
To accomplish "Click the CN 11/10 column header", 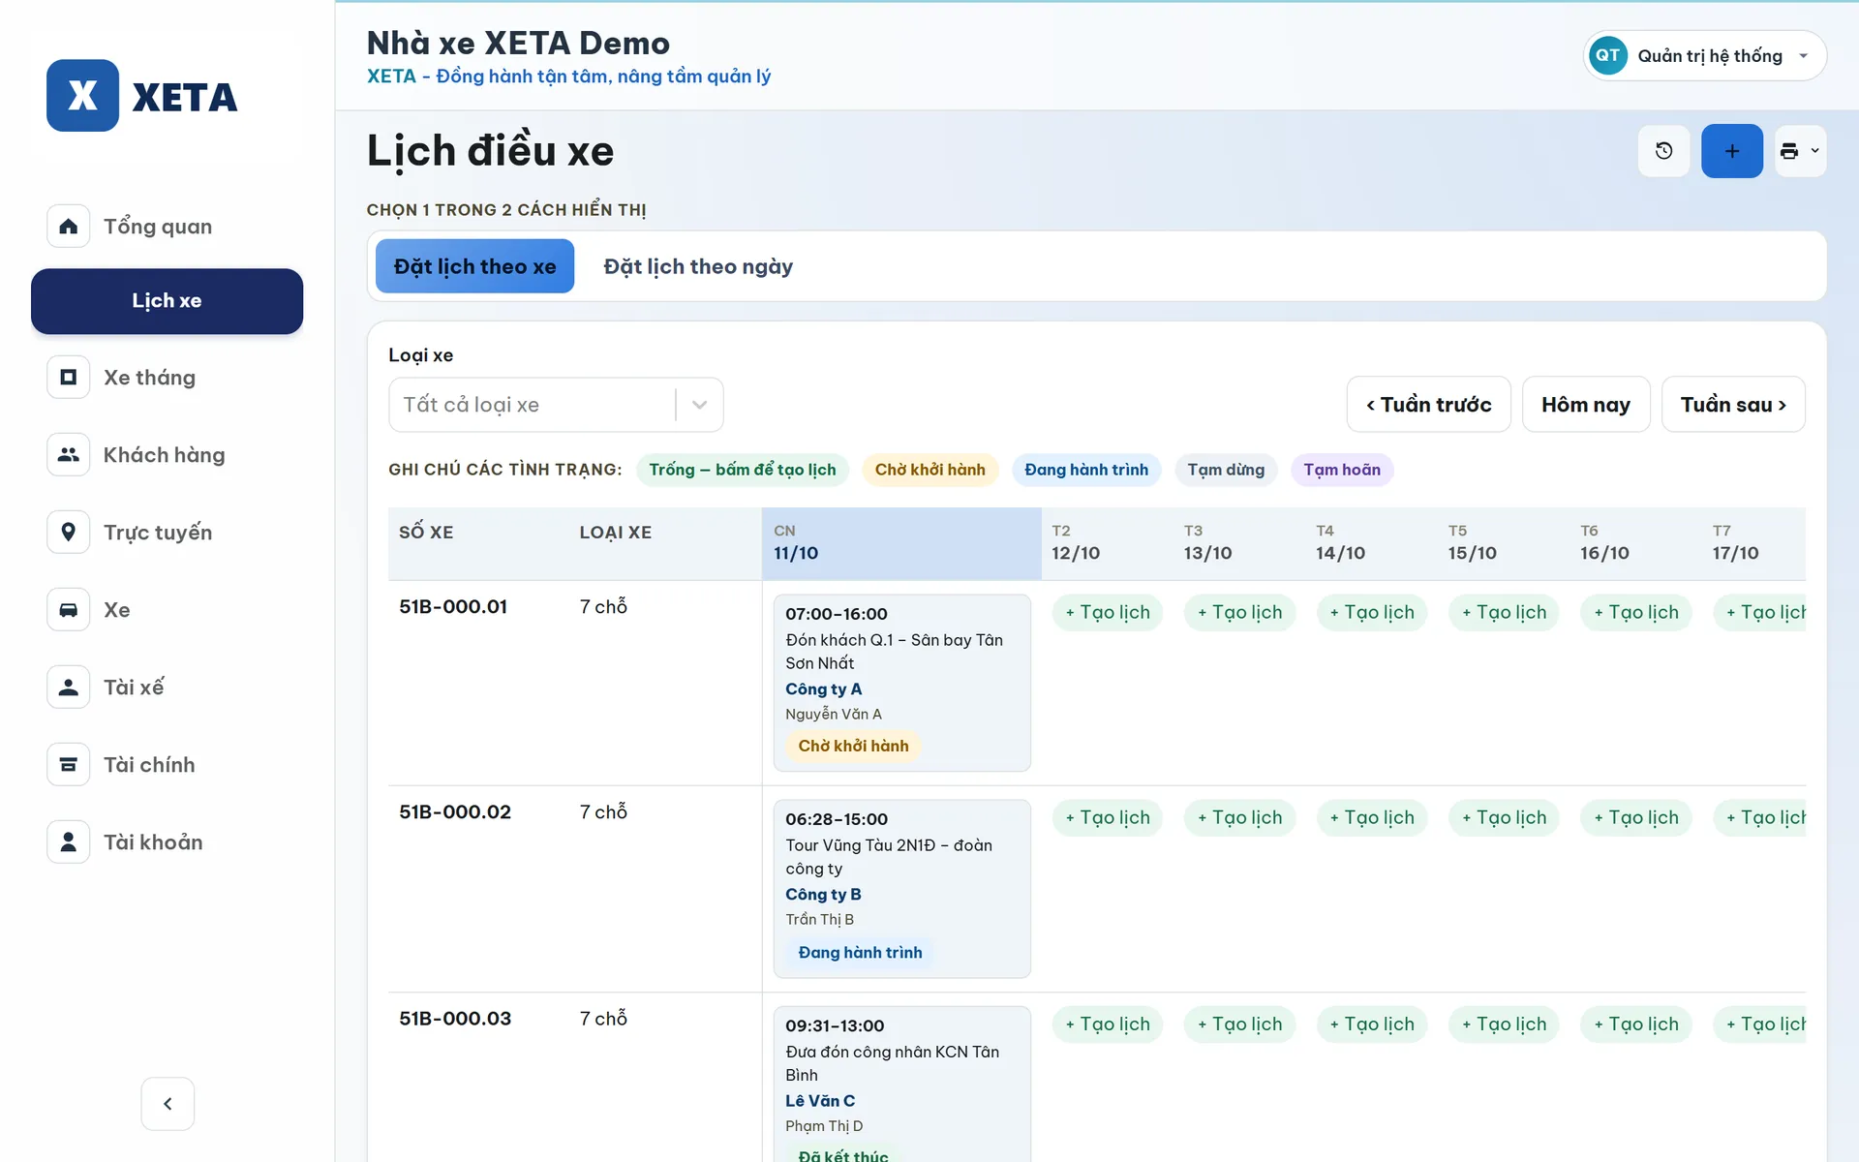I will coord(901,543).
